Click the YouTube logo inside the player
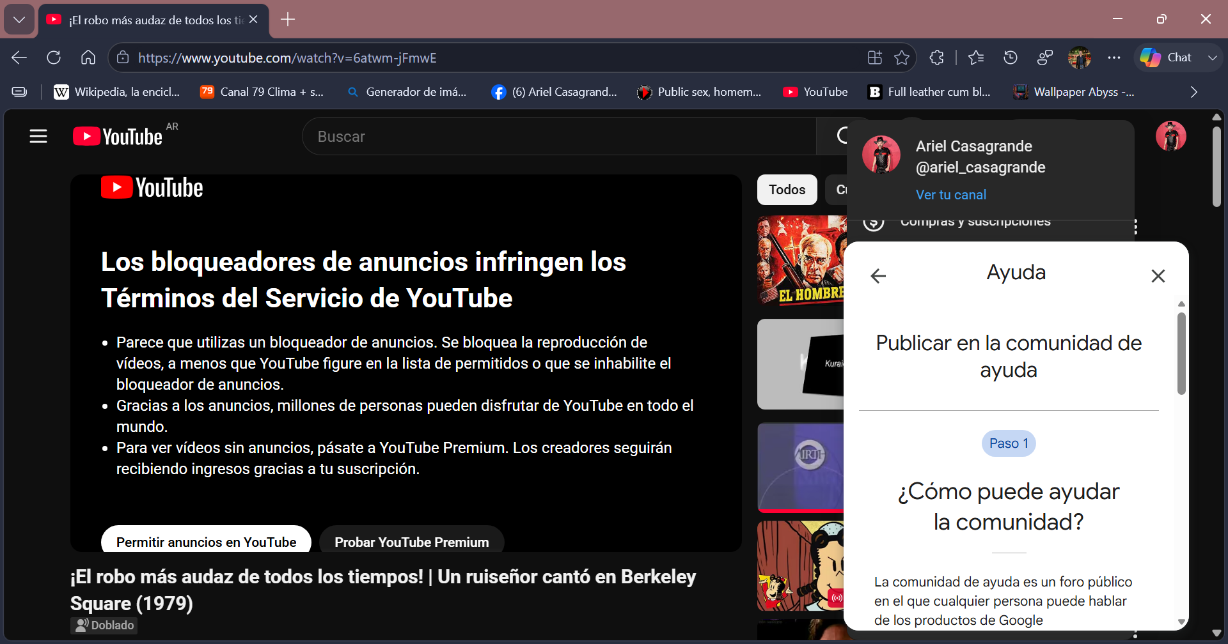The width and height of the screenshot is (1228, 644). pos(152,188)
